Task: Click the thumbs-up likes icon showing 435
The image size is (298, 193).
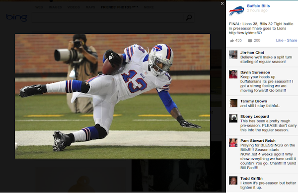Action: (232, 40)
